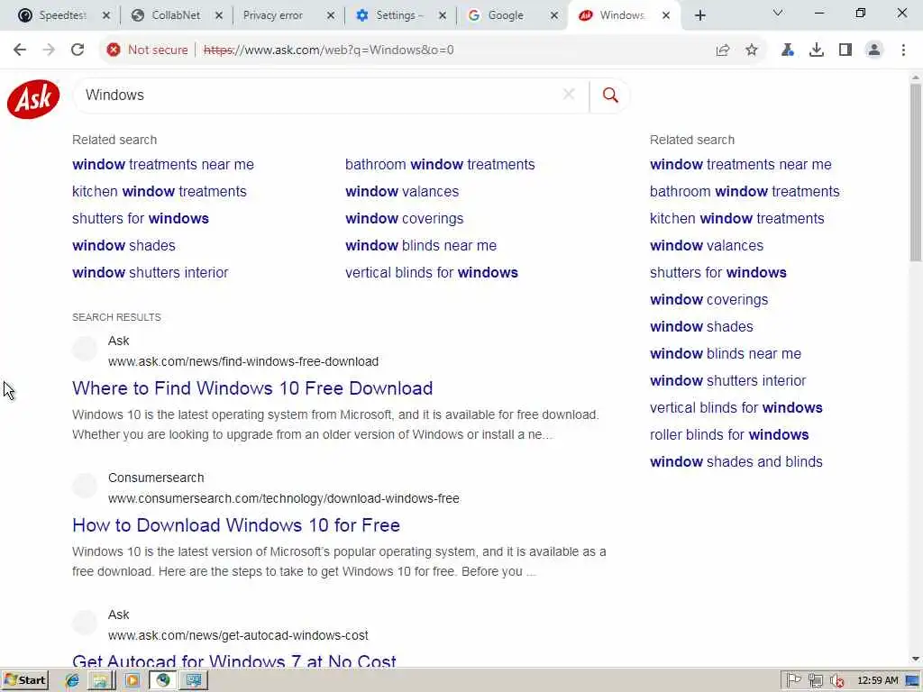Image resolution: width=923 pixels, height=692 pixels.
Task: Click the address bar URL
Action: (x=328, y=50)
